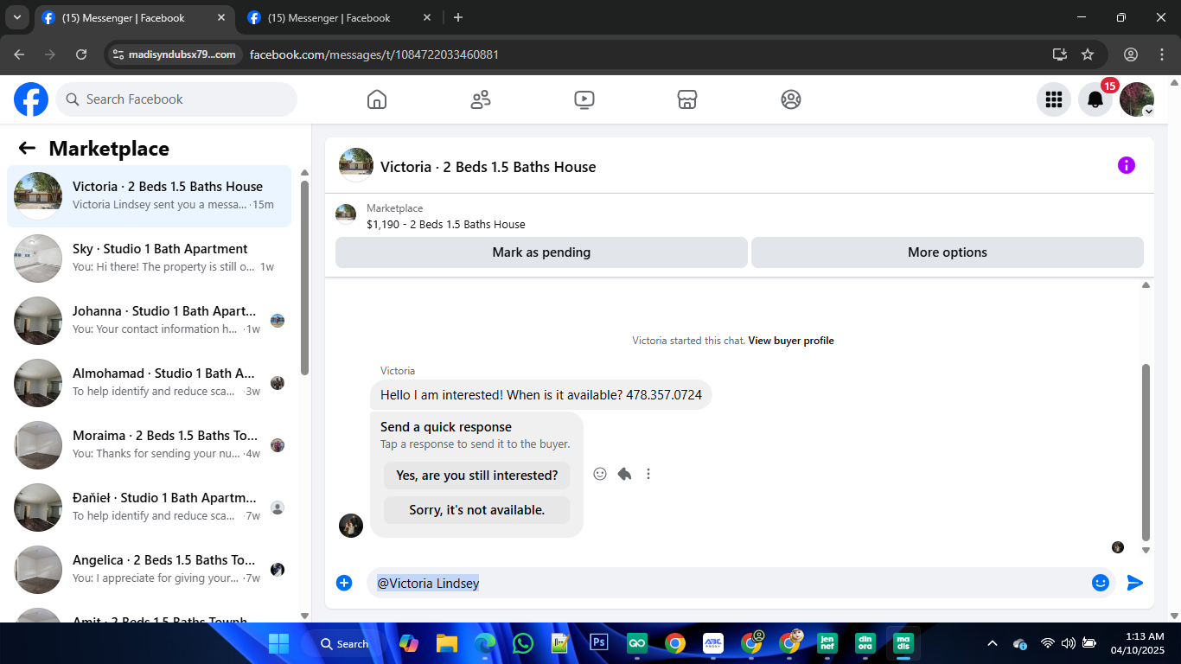
Task: Open Photoshop from taskbar
Action: 599,643
